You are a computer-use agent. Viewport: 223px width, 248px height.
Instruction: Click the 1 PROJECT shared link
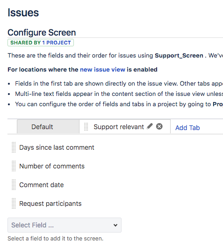tap(57, 43)
